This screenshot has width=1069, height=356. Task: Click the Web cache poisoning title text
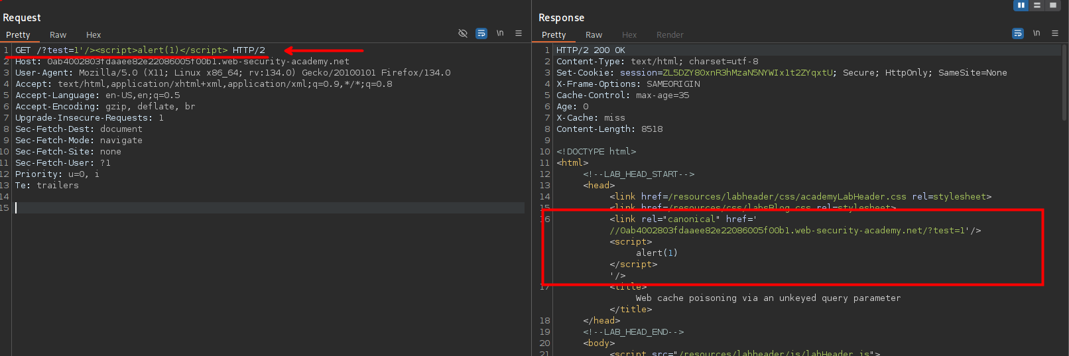click(x=768, y=298)
